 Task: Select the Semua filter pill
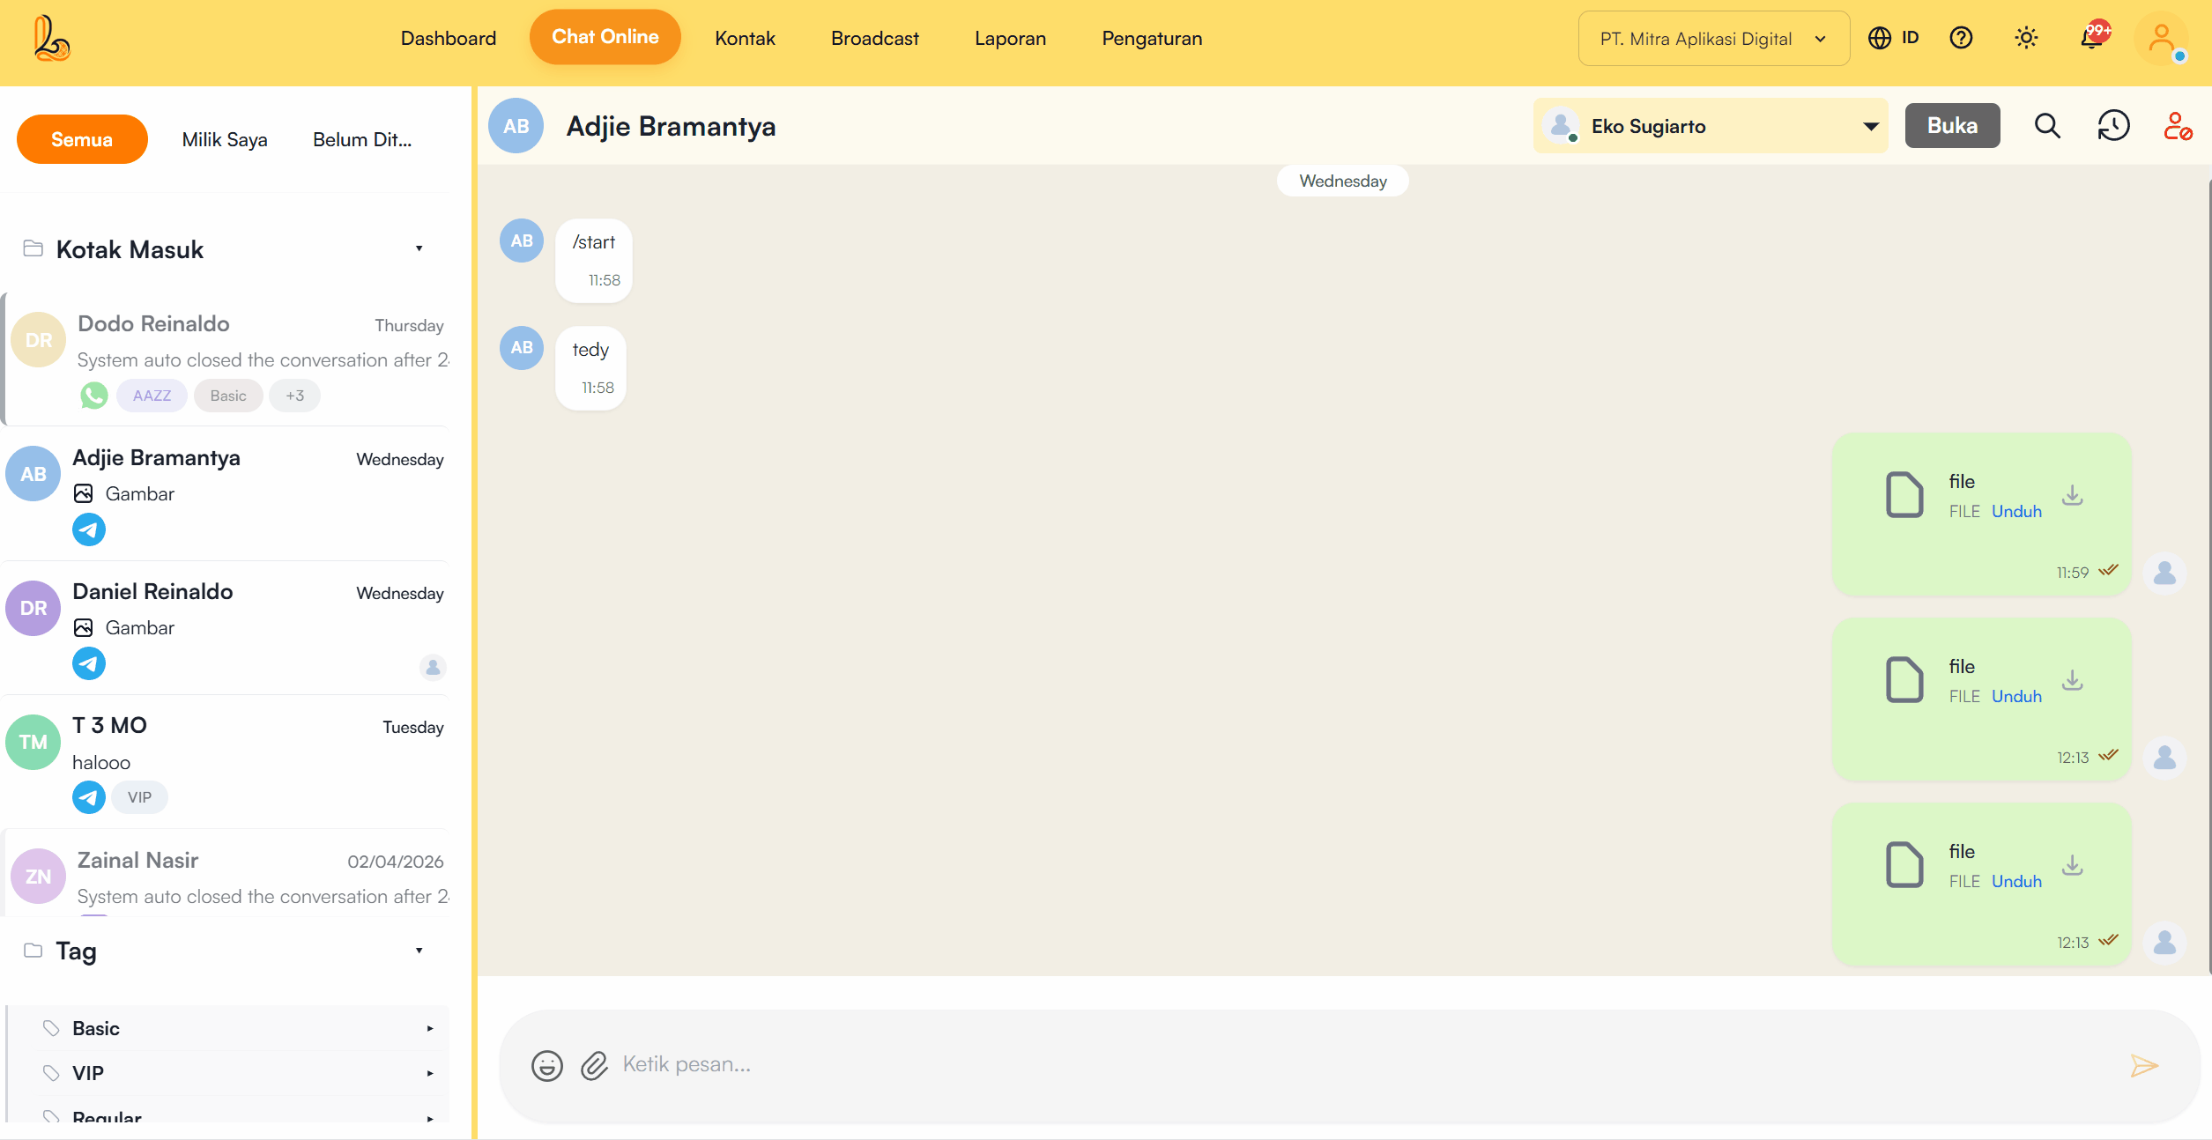click(82, 139)
